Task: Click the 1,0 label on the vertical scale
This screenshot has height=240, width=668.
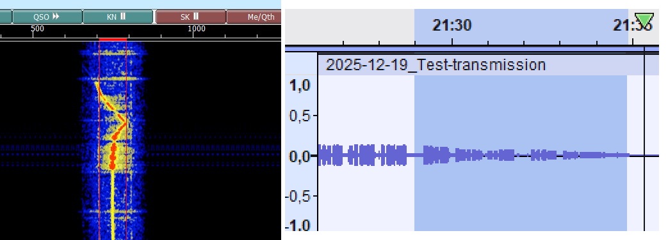Action: [x=300, y=85]
